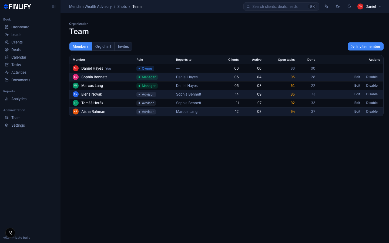This screenshot has width=389, height=243.
Task: Click the Finlify logo
Action: click(17, 6)
